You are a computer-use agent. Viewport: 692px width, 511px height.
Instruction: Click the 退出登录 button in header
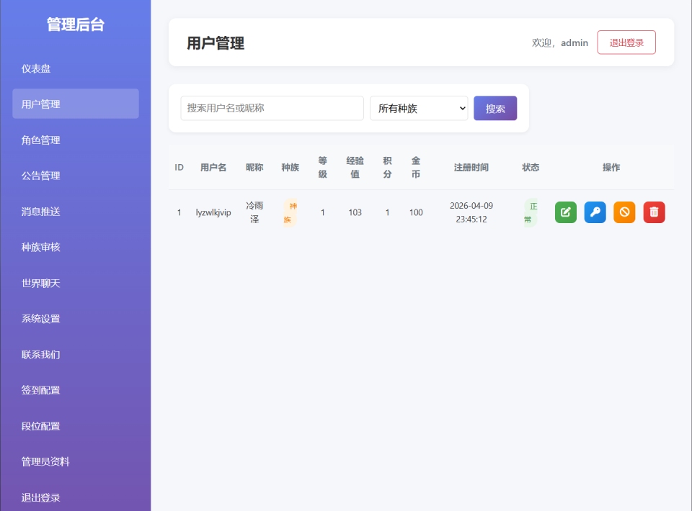(x=626, y=42)
